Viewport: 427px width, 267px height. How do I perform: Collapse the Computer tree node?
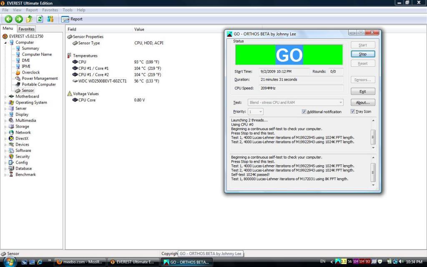pyautogui.click(x=5, y=43)
